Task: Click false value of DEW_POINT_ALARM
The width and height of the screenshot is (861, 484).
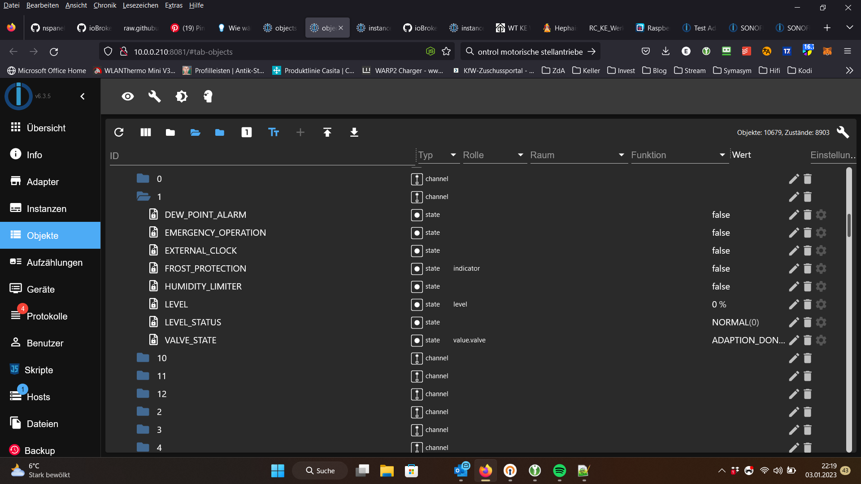Action: 721,215
